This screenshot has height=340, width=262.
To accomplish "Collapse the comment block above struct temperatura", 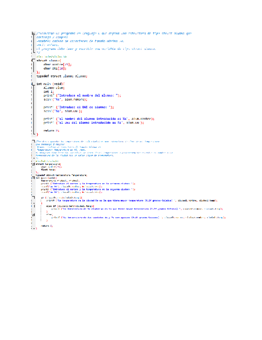I will click(33, 141).
